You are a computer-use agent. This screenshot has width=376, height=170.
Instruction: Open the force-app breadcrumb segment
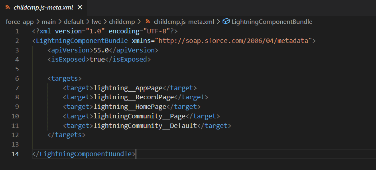19,21
